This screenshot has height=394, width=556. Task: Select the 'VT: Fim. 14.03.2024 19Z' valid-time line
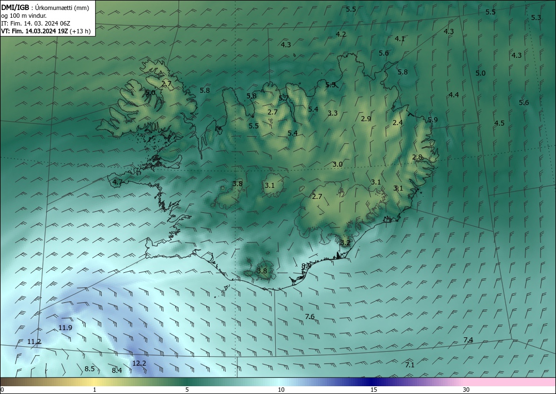(34, 31)
